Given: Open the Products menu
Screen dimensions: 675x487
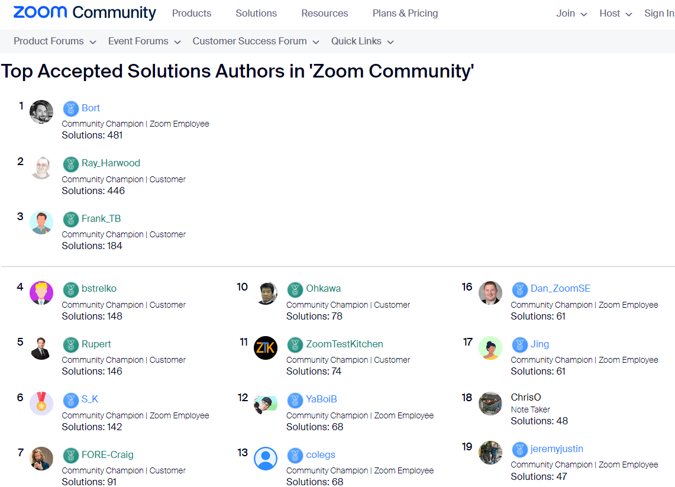Looking at the screenshot, I should pos(192,14).
